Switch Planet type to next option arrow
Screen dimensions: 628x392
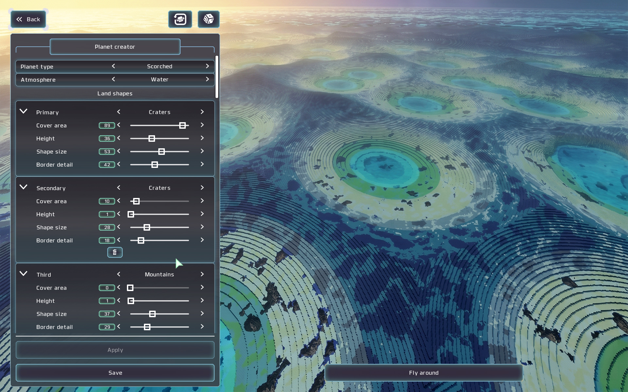[207, 66]
